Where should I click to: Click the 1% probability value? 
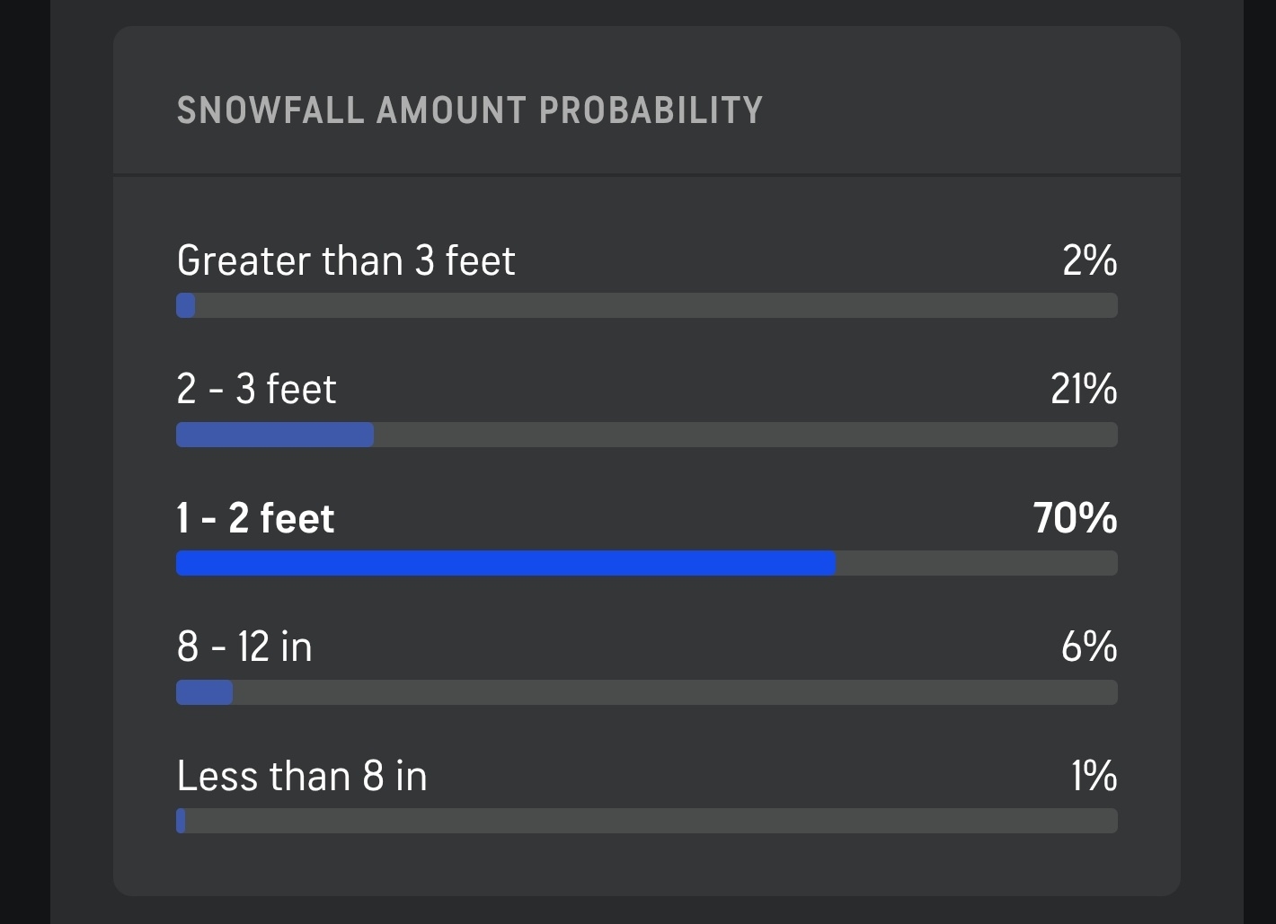point(1094,777)
